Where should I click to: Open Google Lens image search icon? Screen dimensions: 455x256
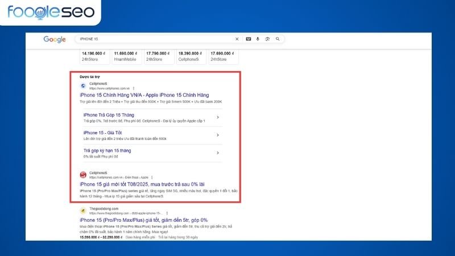pos(267,39)
